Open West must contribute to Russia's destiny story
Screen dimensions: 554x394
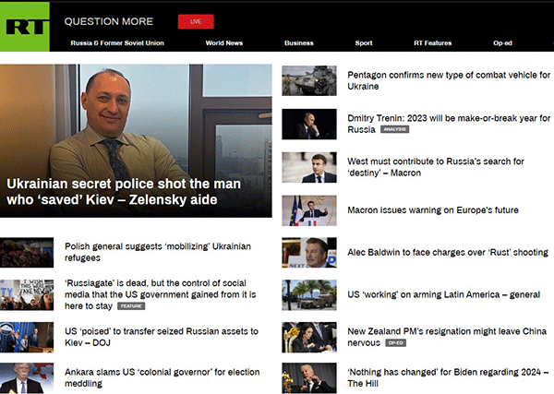[436, 167]
